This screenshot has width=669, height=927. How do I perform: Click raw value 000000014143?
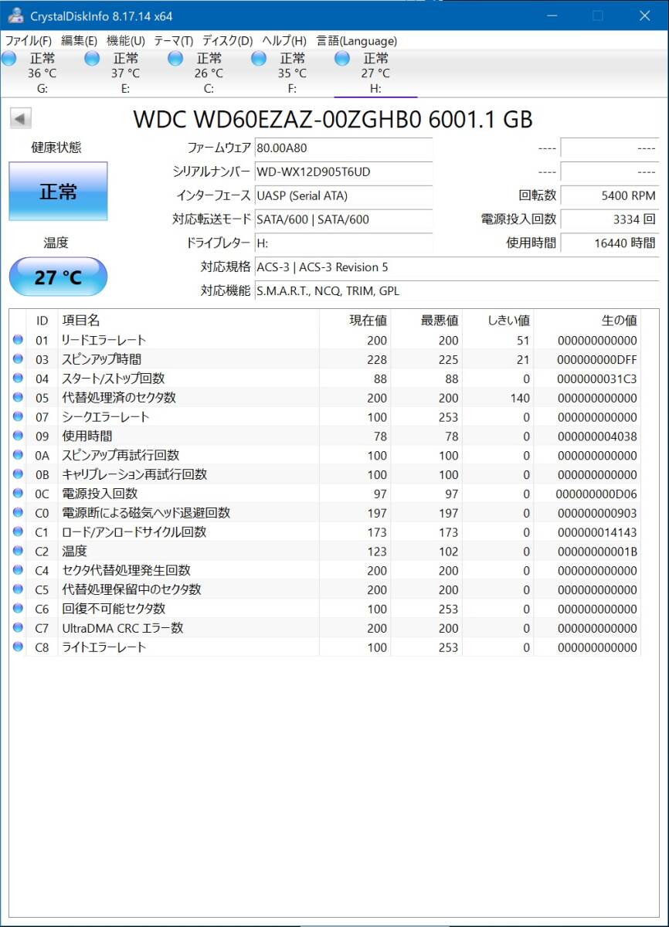(x=596, y=532)
